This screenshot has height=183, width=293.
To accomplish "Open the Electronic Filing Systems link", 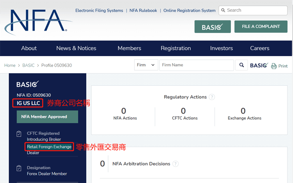I will point(99,11).
